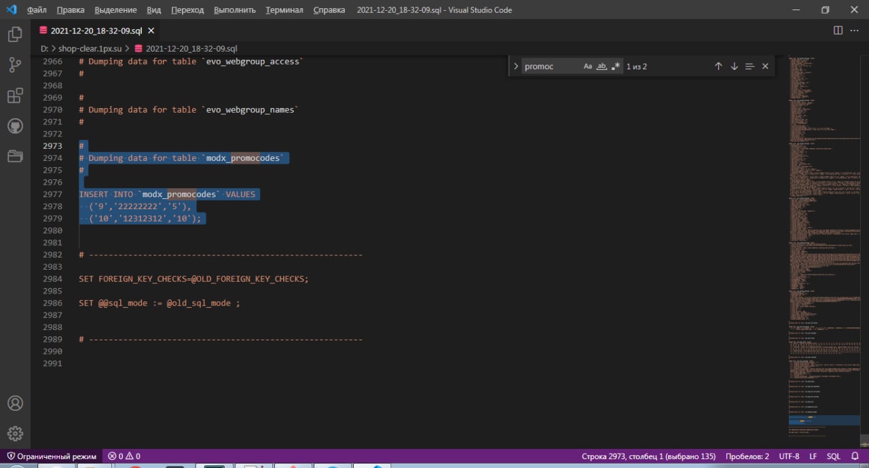Close the find widget
Image resolution: width=869 pixels, height=468 pixels.
pyautogui.click(x=765, y=67)
